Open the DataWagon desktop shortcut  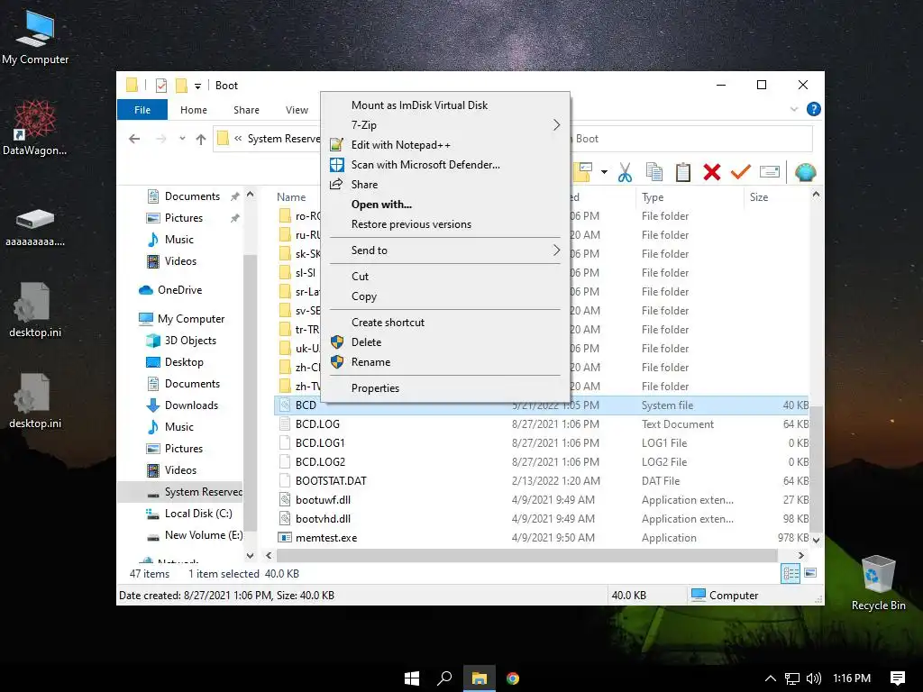pyautogui.click(x=35, y=128)
